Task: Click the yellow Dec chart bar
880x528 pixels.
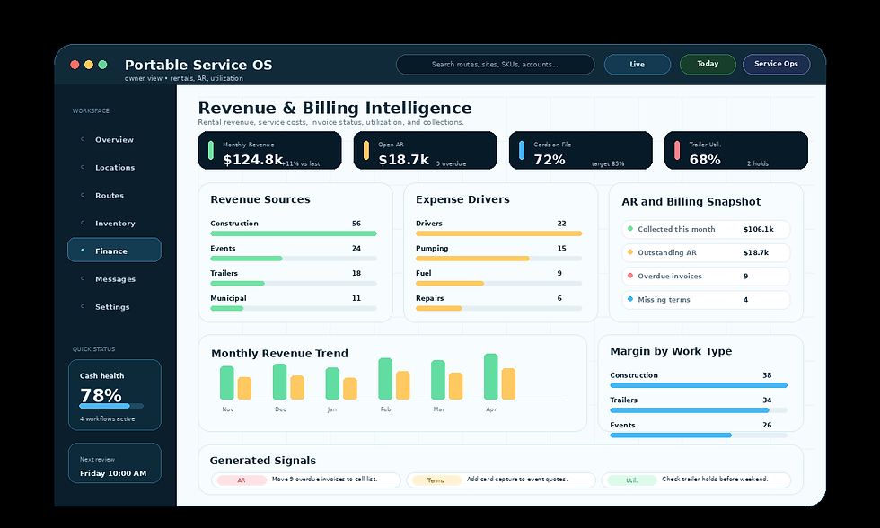Action: coord(297,388)
